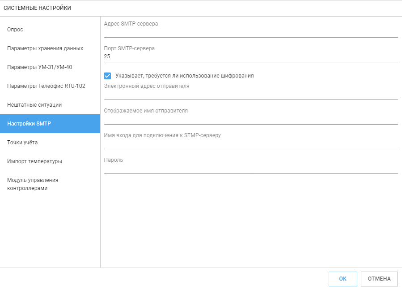
Task: Click the Пароль input field
Action: coord(251,169)
